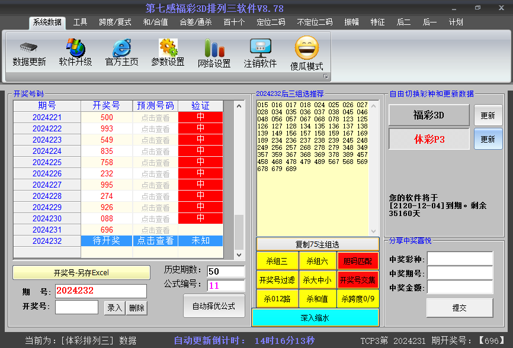Open the 后二 tab

pyautogui.click(x=403, y=22)
